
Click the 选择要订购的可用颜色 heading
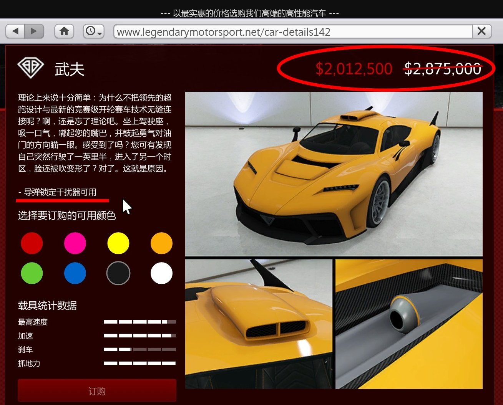67,215
